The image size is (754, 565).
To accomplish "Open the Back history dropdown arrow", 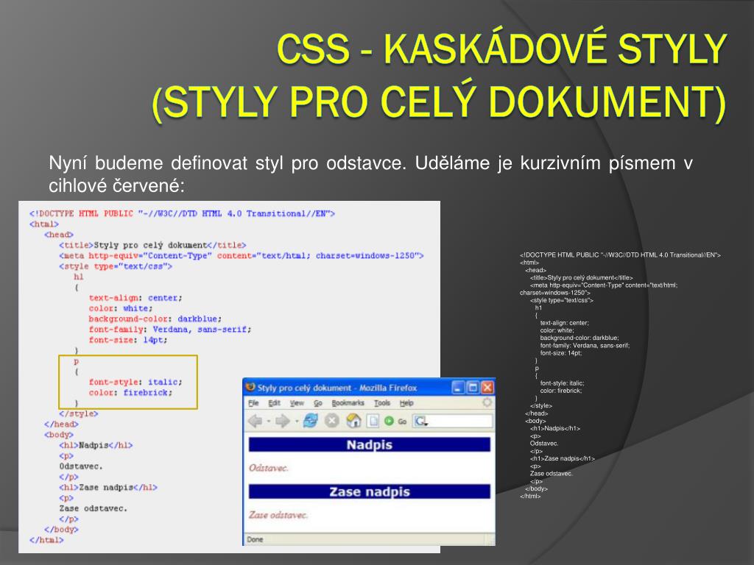I will point(267,422).
